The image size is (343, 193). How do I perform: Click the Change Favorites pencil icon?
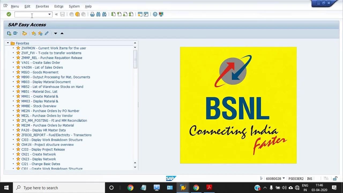pyautogui.click(x=47, y=33)
